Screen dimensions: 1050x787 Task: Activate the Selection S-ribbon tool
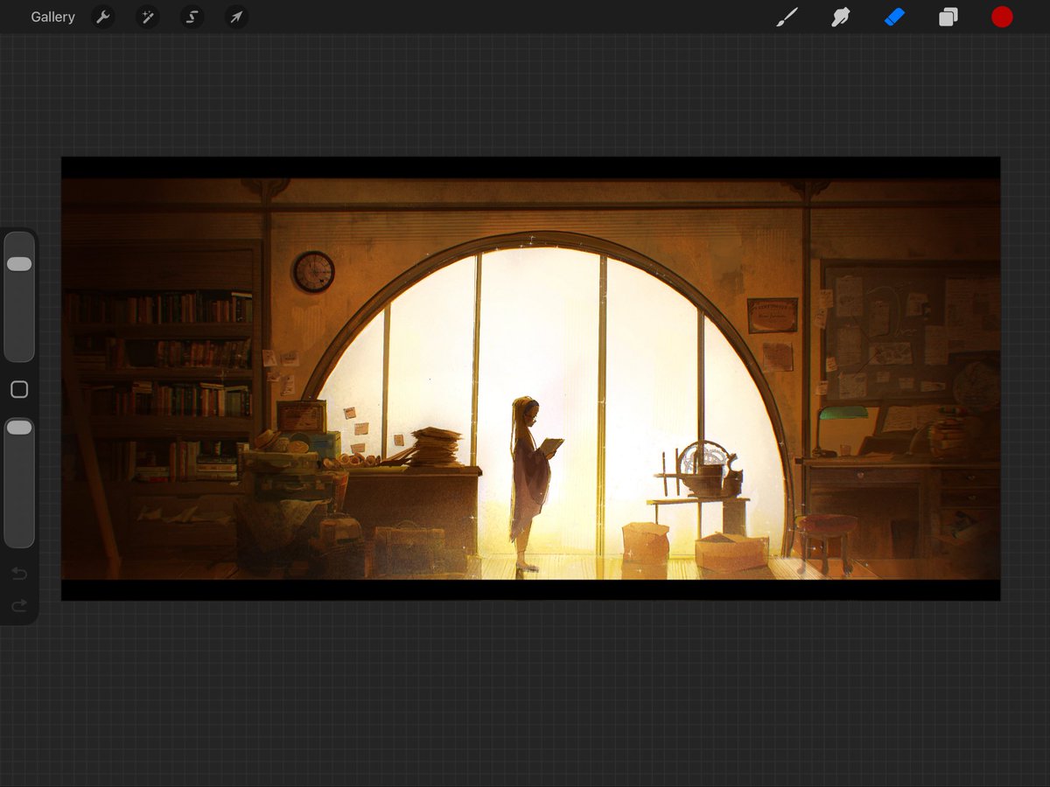pyautogui.click(x=192, y=17)
